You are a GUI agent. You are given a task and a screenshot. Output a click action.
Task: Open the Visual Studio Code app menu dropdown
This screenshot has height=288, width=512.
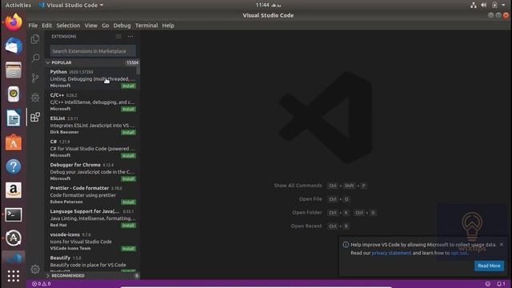(x=70, y=5)
